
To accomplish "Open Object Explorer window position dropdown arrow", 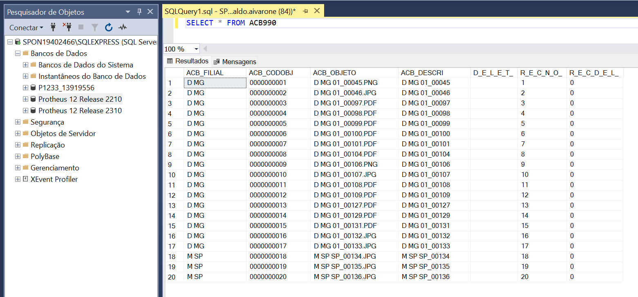I will tap(128, 11).
